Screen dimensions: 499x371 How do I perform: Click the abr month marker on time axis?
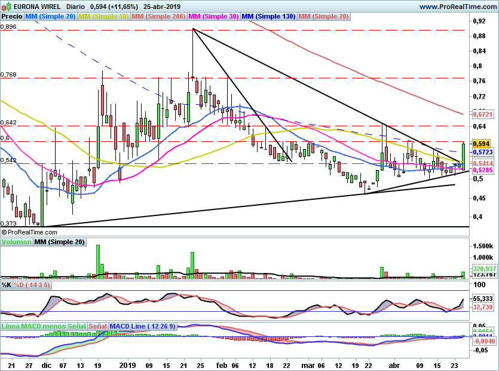(394, 366)
